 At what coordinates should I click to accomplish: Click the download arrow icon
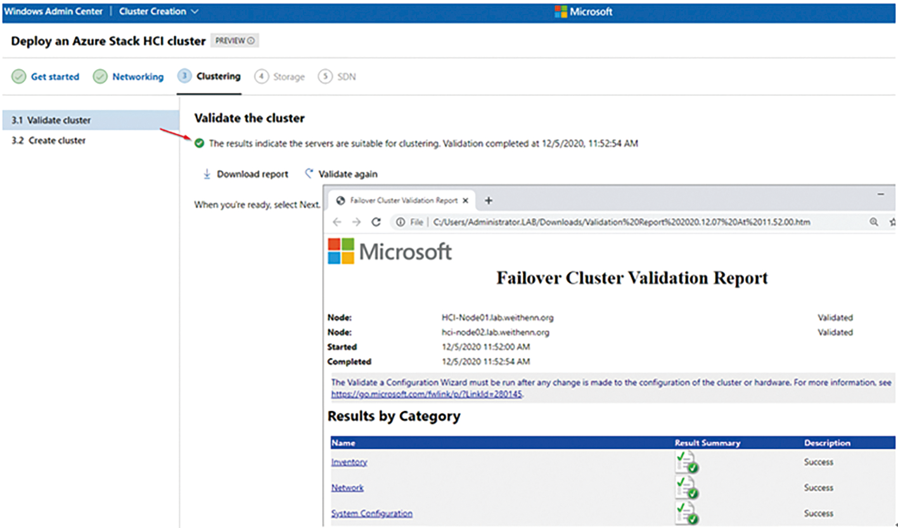click(x=207, y=174)
